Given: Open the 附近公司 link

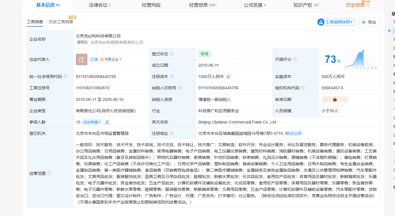Looking at the screenshot, I should tap(293, 133).
